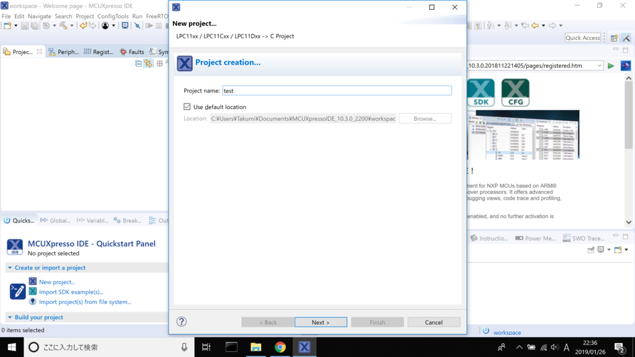635x357 pixels.
Task: Click New project... link in Quickstart
Action: coord(56,282)
